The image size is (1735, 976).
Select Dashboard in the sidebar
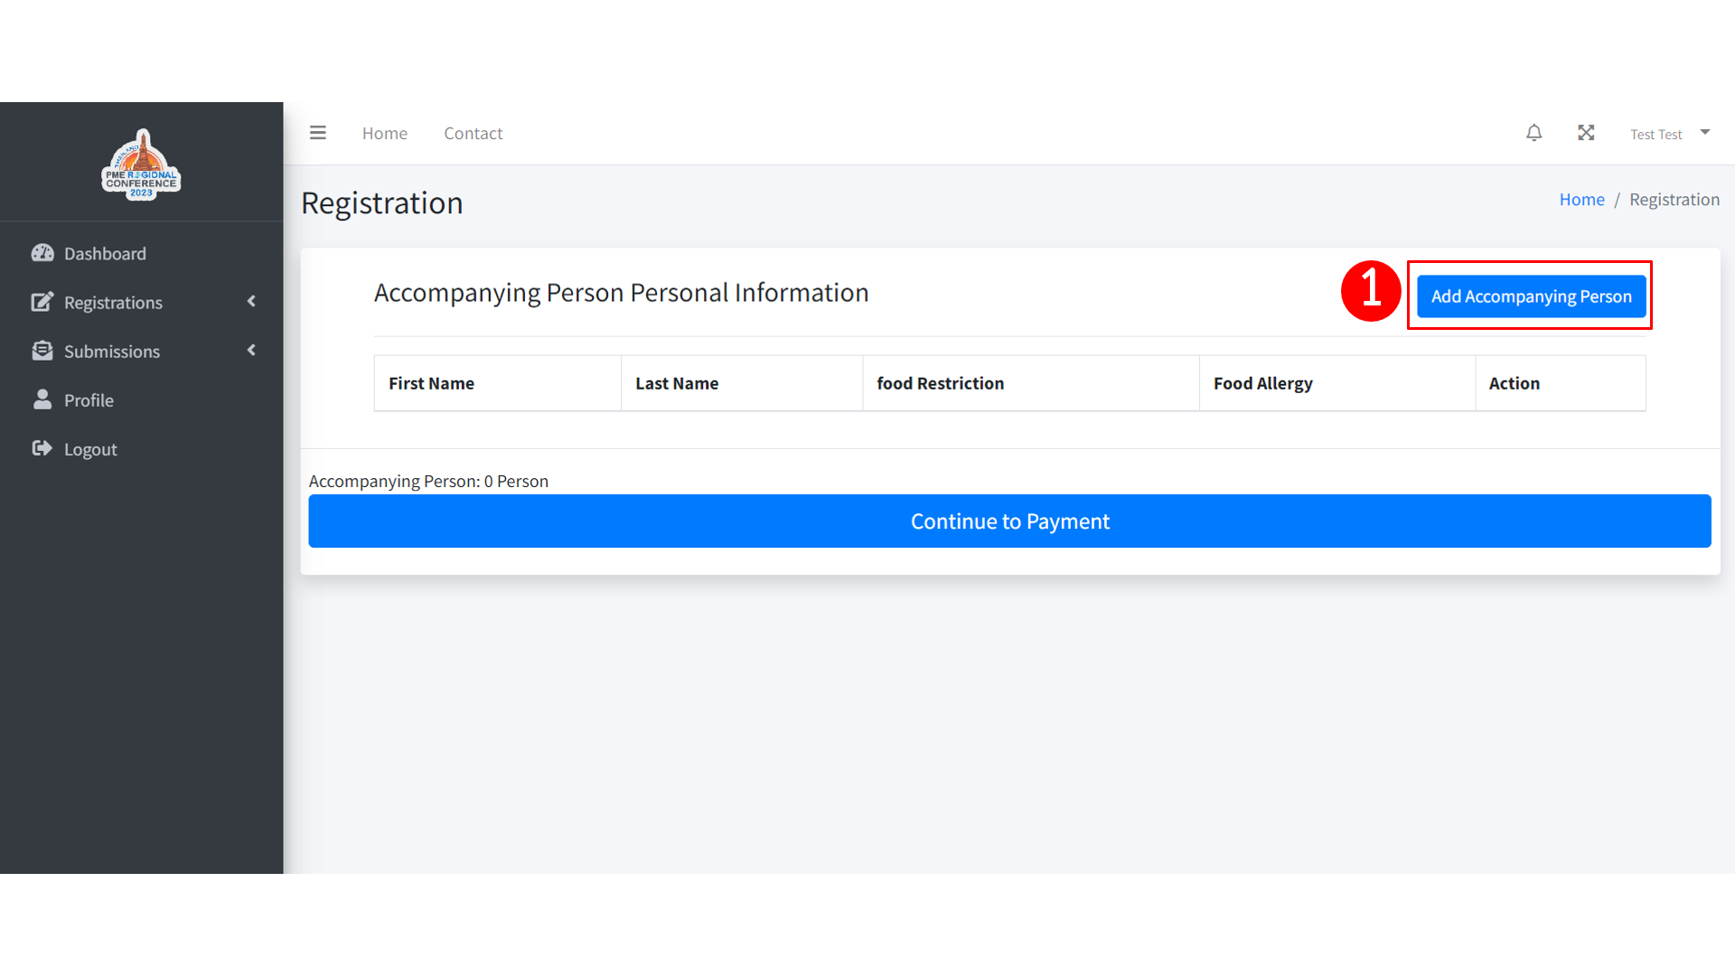click(105, 254)
